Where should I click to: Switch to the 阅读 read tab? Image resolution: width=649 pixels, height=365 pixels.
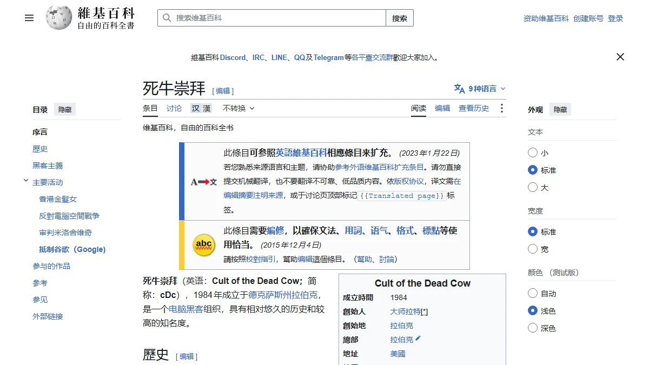(x=419, y=108)
